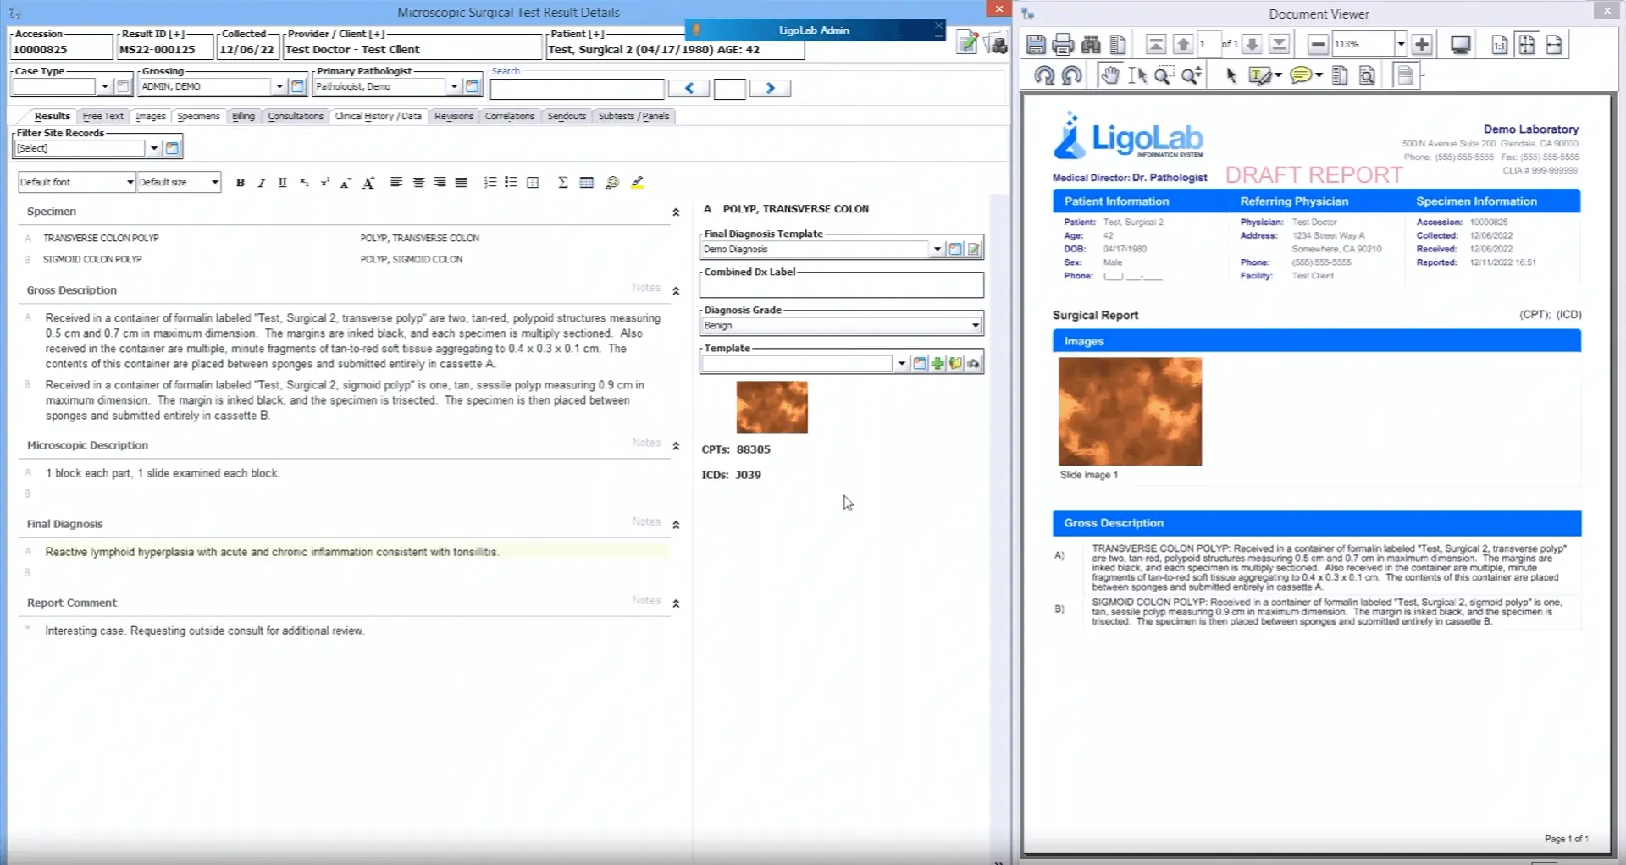Screen dimensions: 1626x865
Task: Click the add template plus button
Action: click(x=937, y=363)
